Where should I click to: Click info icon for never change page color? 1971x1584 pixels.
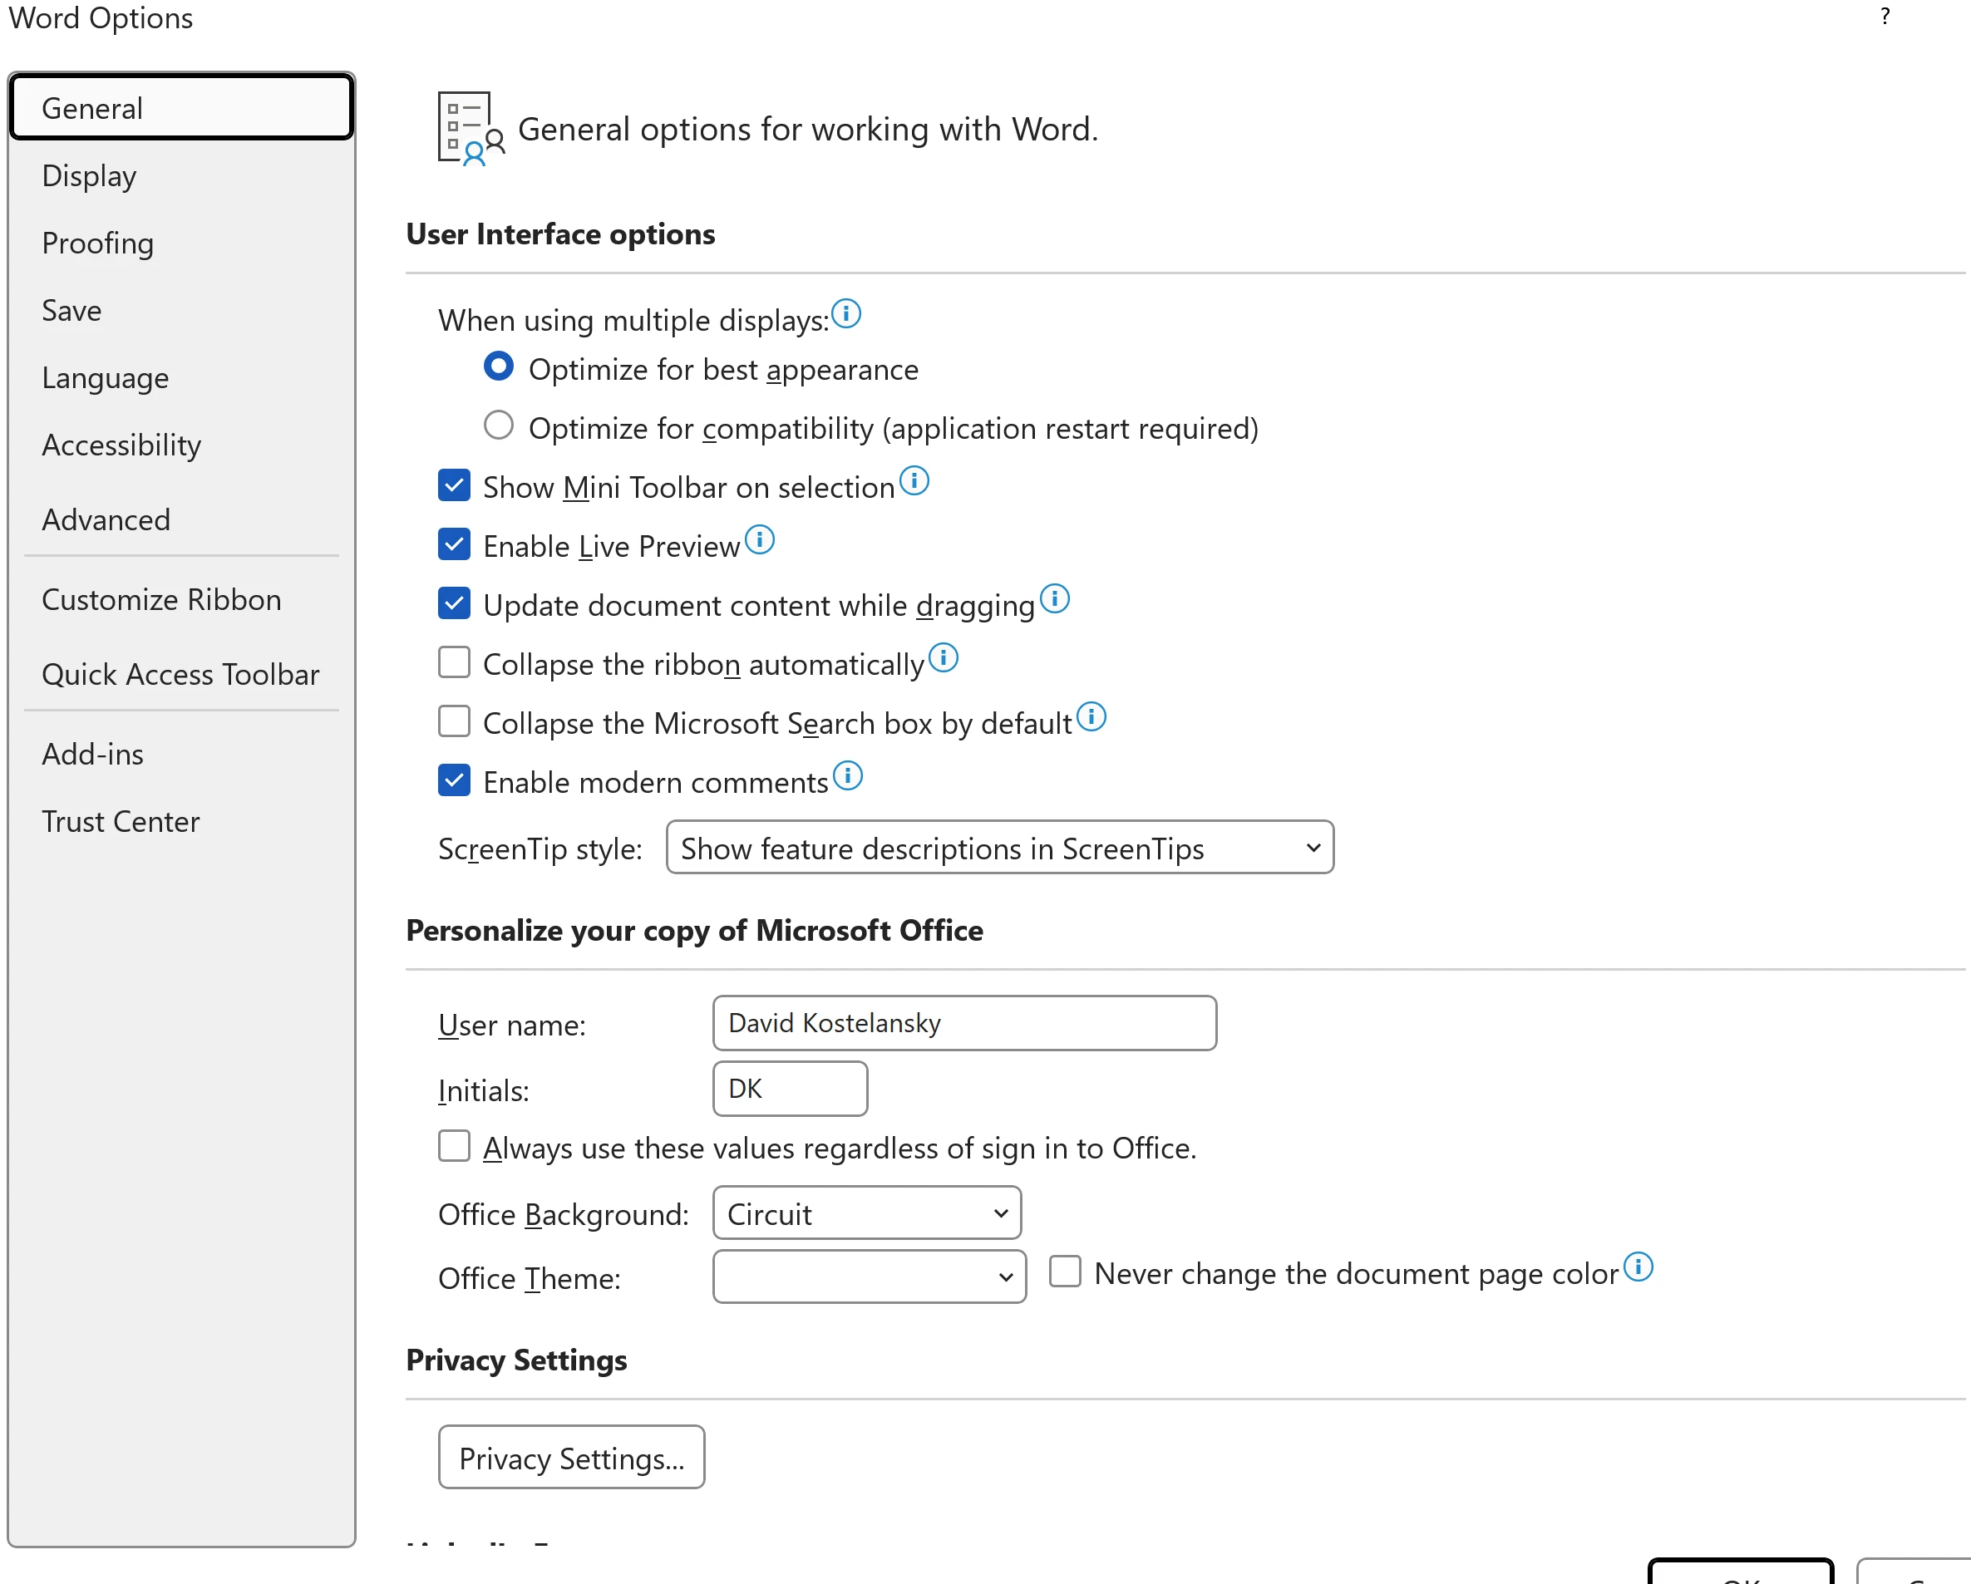point(1638,1267)
